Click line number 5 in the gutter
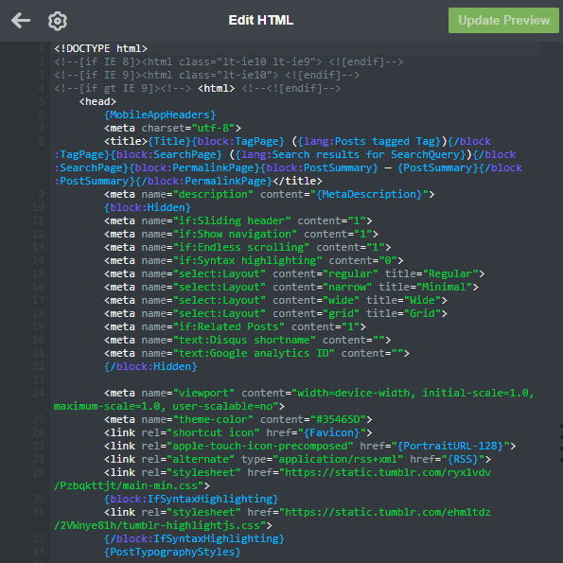The height and width of the screenshot is (563, 563). 42,101
